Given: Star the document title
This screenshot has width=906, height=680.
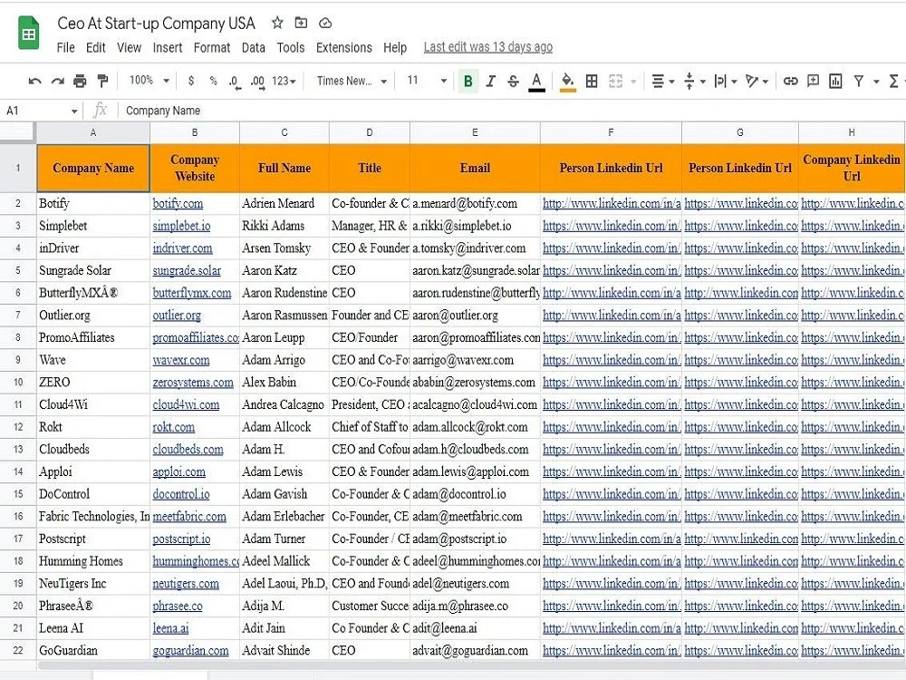Looking at the screenshot, I should point(277,24).
